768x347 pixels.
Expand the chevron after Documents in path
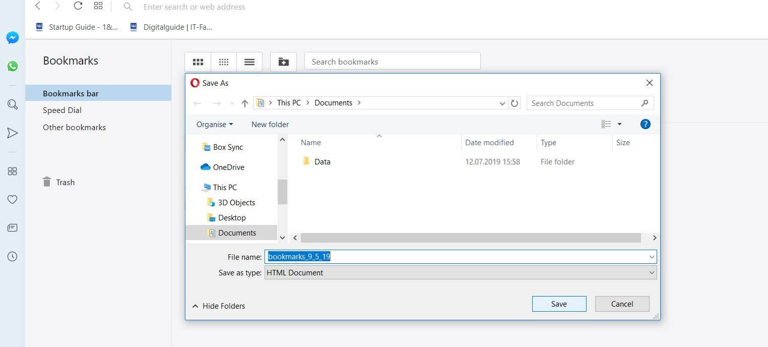coord(359,102)
